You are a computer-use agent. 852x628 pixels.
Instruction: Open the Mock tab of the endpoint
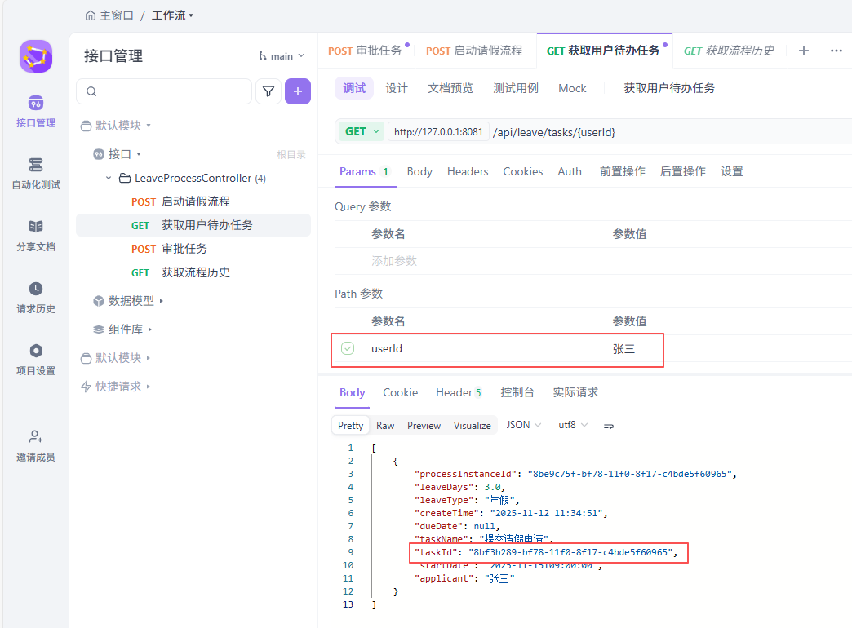pyautogui.click(x=572, y=88)
